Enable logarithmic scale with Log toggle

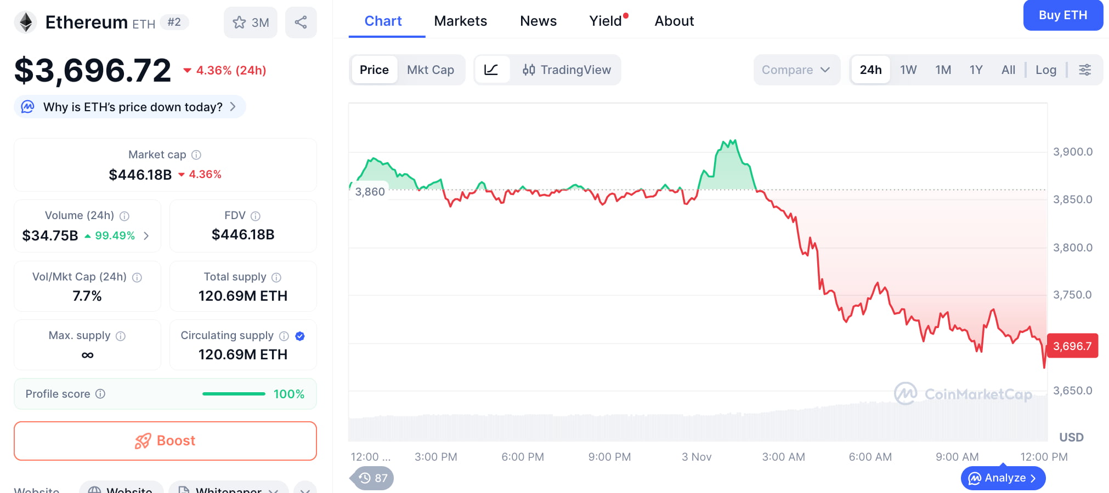pyautogui.click(x=1045, y=70)
